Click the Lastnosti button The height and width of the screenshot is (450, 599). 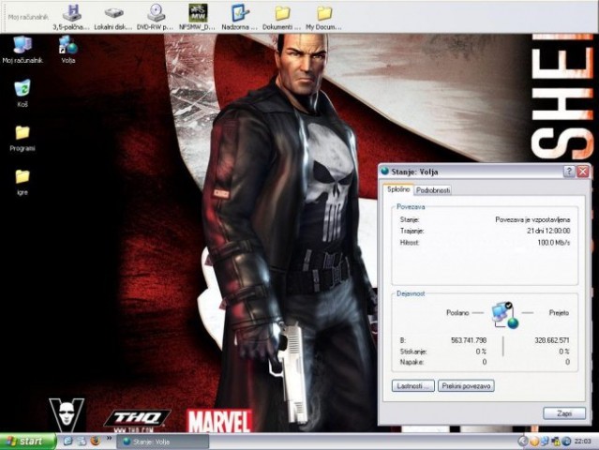point(413,386)
